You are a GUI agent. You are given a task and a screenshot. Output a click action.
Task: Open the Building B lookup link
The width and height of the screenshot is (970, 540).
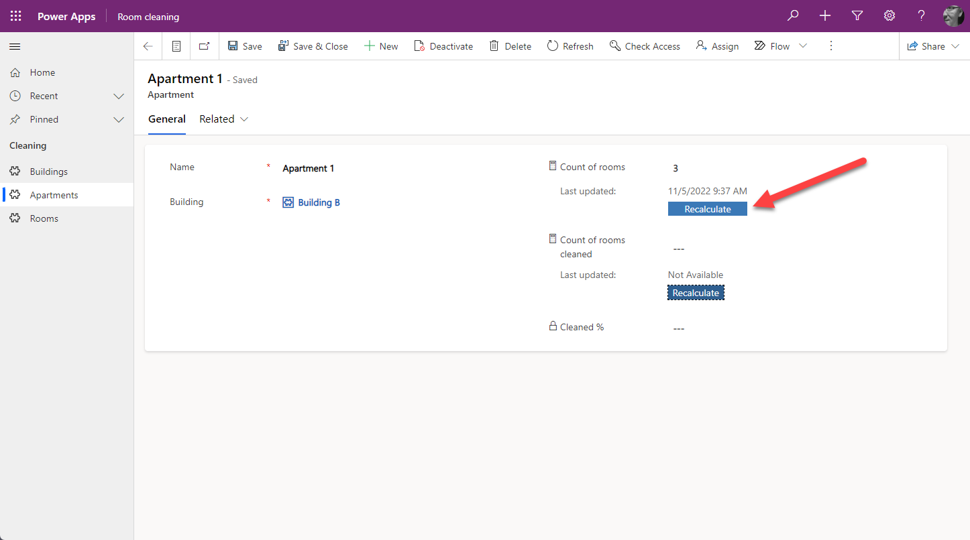319,202
